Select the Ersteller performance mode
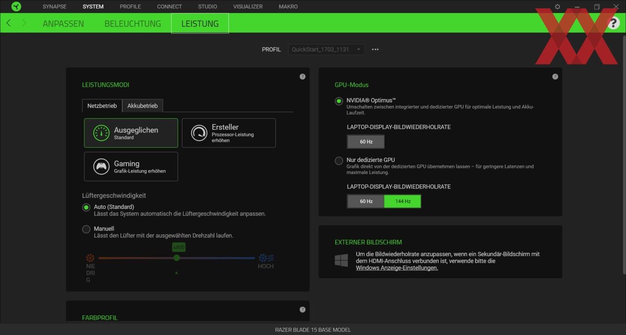Viewport: 626px width, 335px height. point(229,133)
